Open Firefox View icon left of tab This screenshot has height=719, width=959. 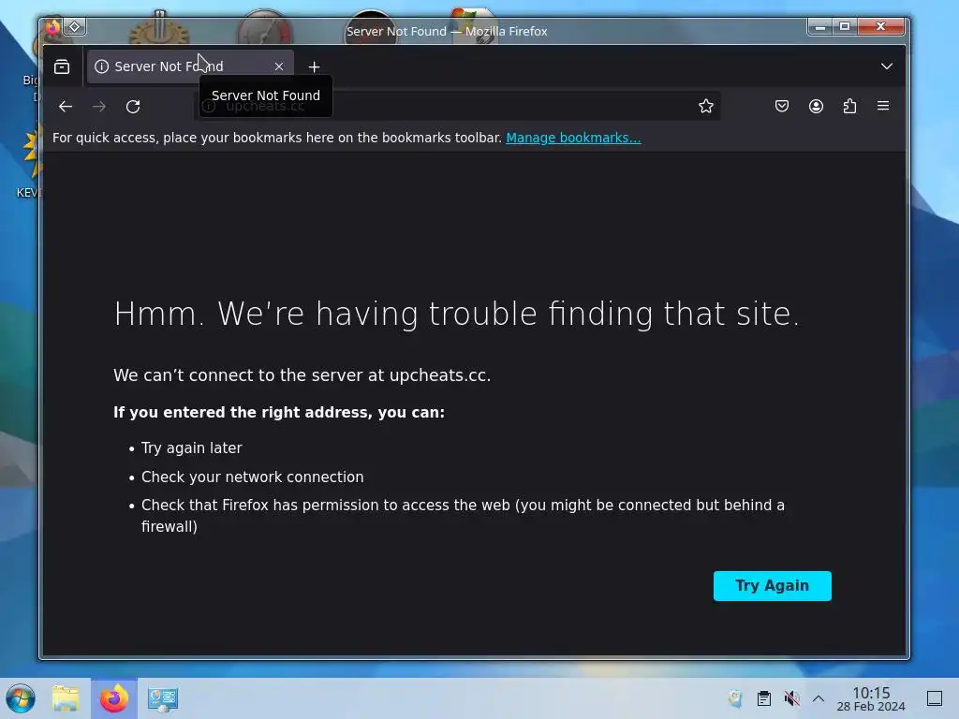coord(62,66)
